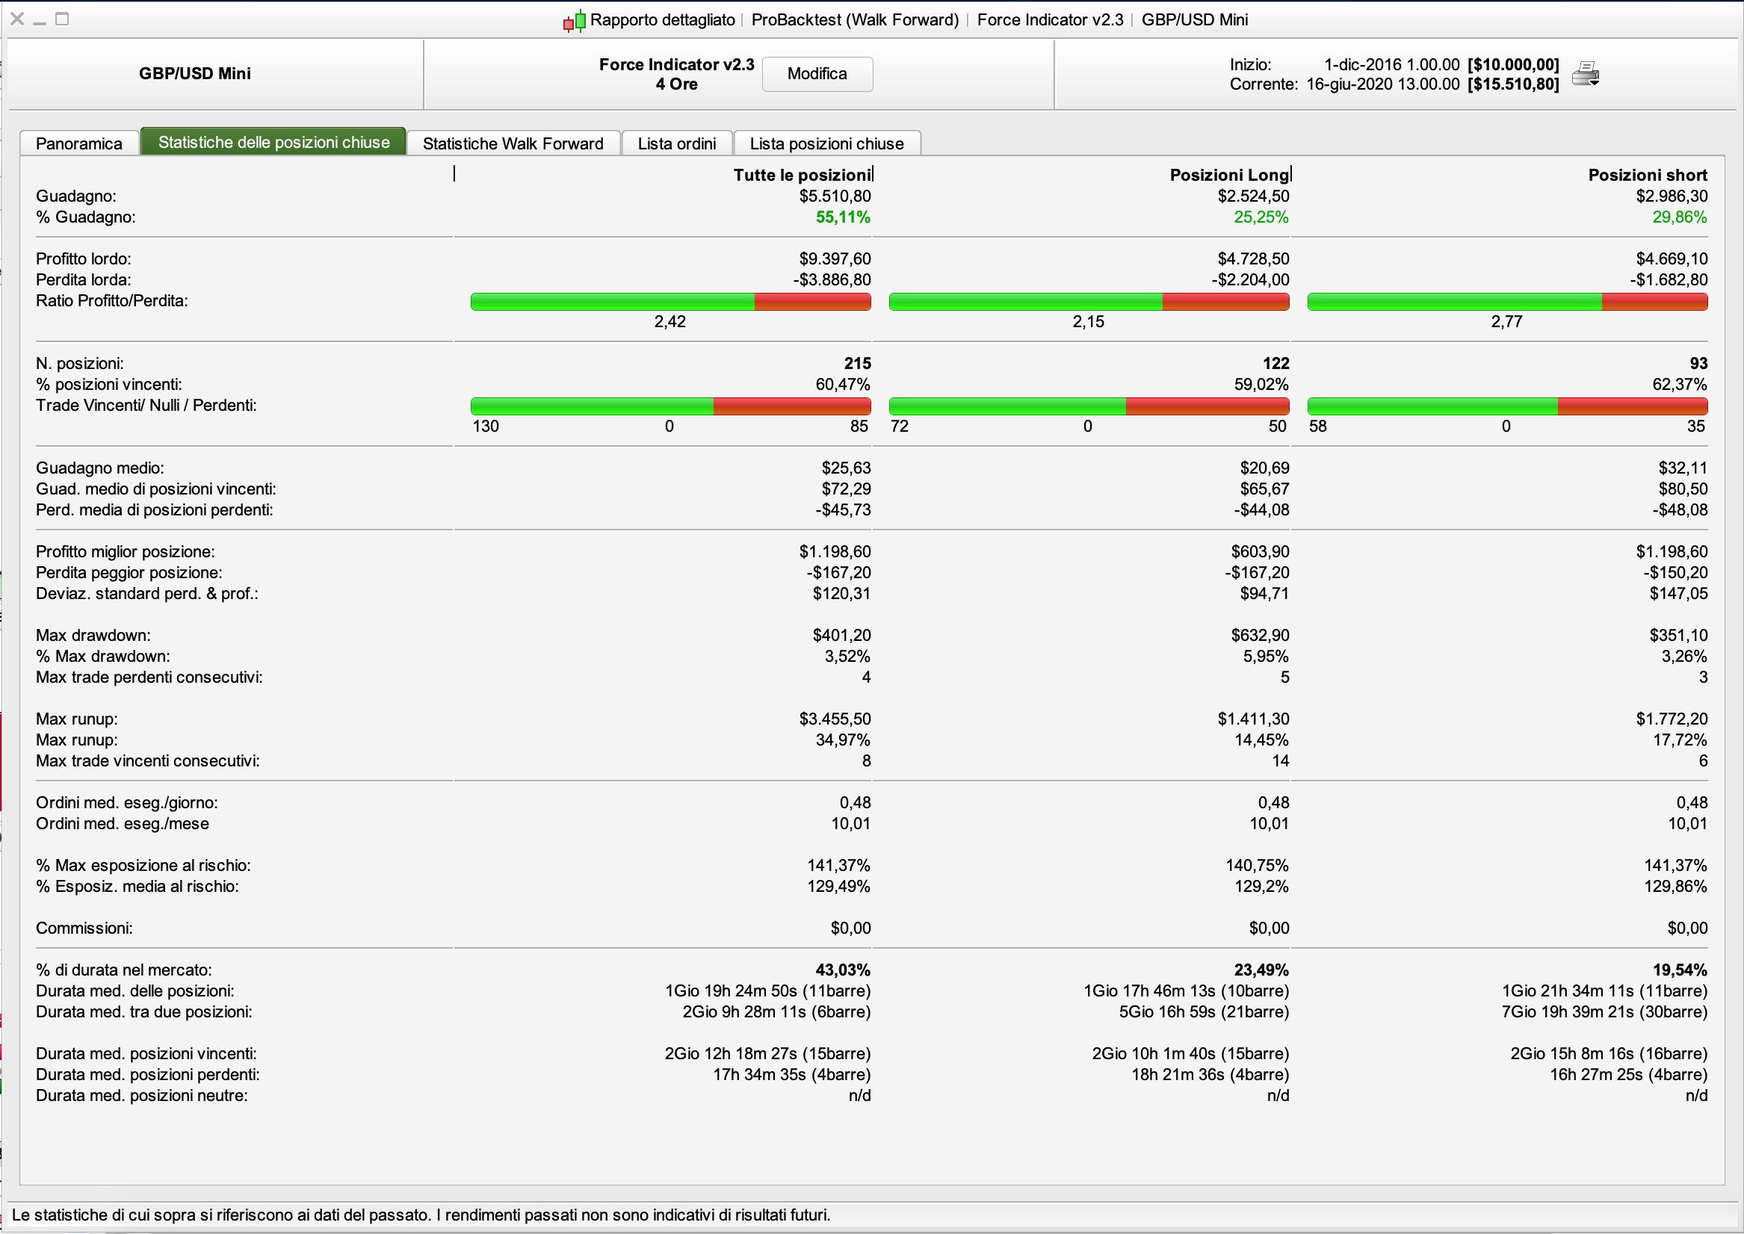The width and height of the screenshot is (1744, 1234).
Task: Select Statistiche delle posizioni chiuse tab
Action: click(x=273, y=142)
